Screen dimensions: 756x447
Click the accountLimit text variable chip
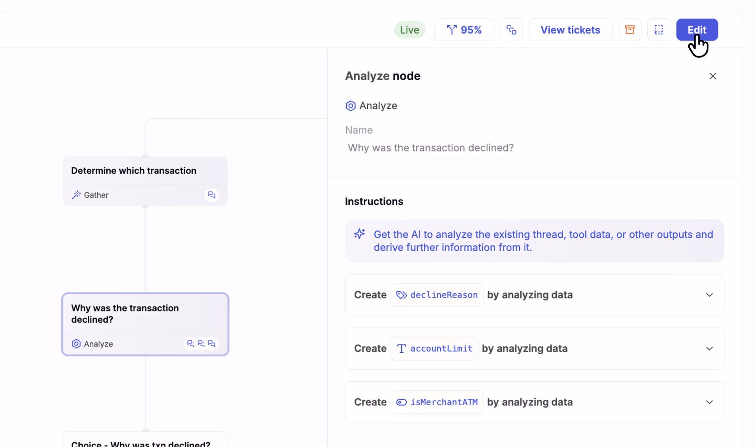[434, 348]
